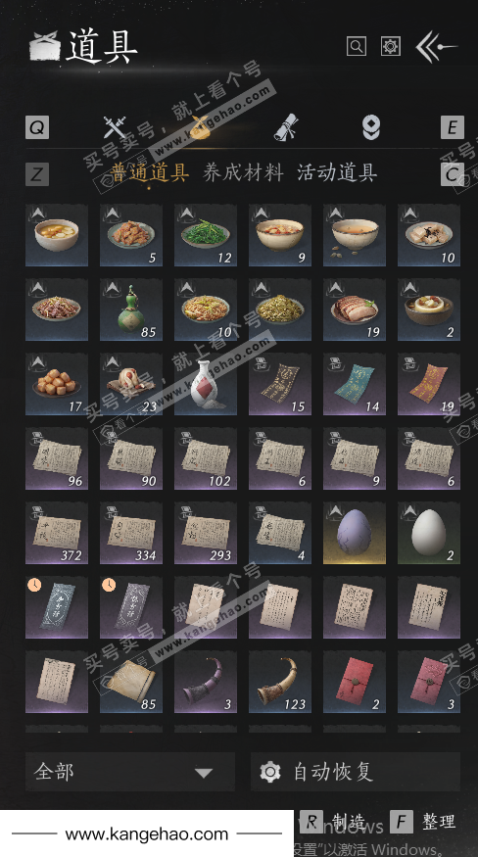Open the search magnifier icon
The width and height of the screenshot is (478, 857).
click(356, 46)
